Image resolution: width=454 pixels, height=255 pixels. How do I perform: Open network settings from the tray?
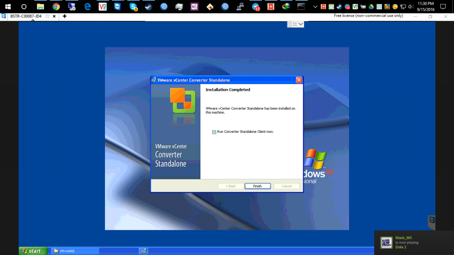403,6
